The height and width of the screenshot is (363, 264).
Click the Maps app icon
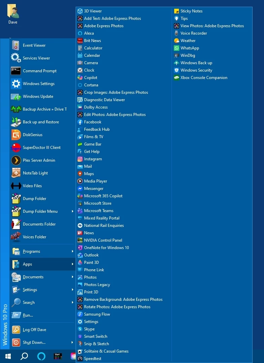point(80,174)
